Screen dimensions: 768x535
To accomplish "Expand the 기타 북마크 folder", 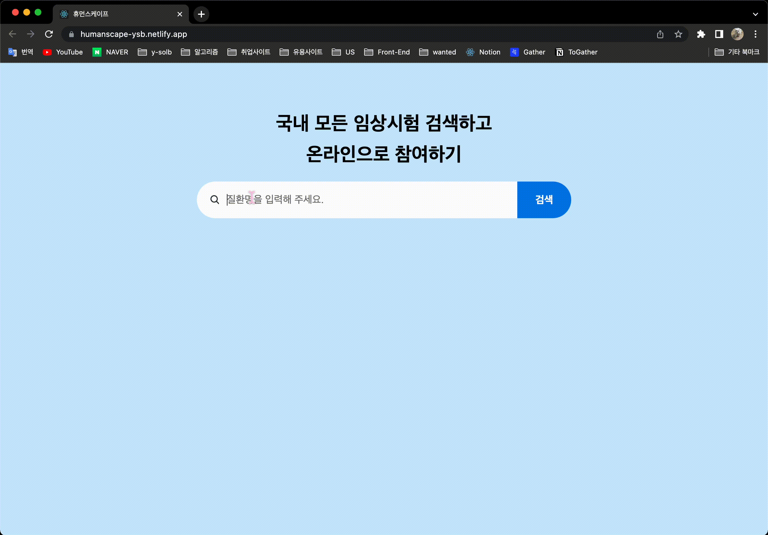I will [x=737, y=52].
